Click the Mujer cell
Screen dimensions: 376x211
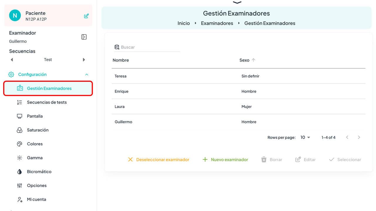[x=246, y=107]
